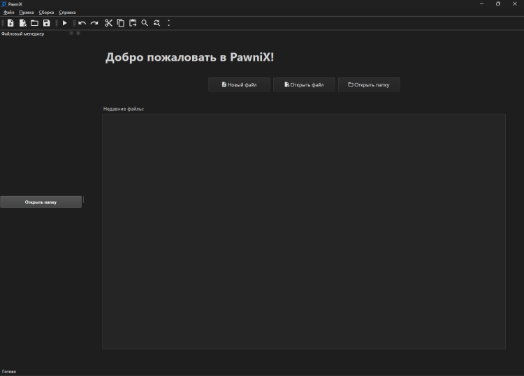524x376 pixels.
Task: Open the Справка menu
Action: [x=68, y=12]
